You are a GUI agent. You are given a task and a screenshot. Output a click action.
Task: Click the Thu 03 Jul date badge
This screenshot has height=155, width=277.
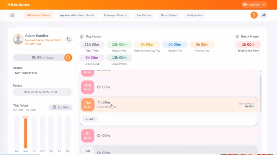point(88,104)
